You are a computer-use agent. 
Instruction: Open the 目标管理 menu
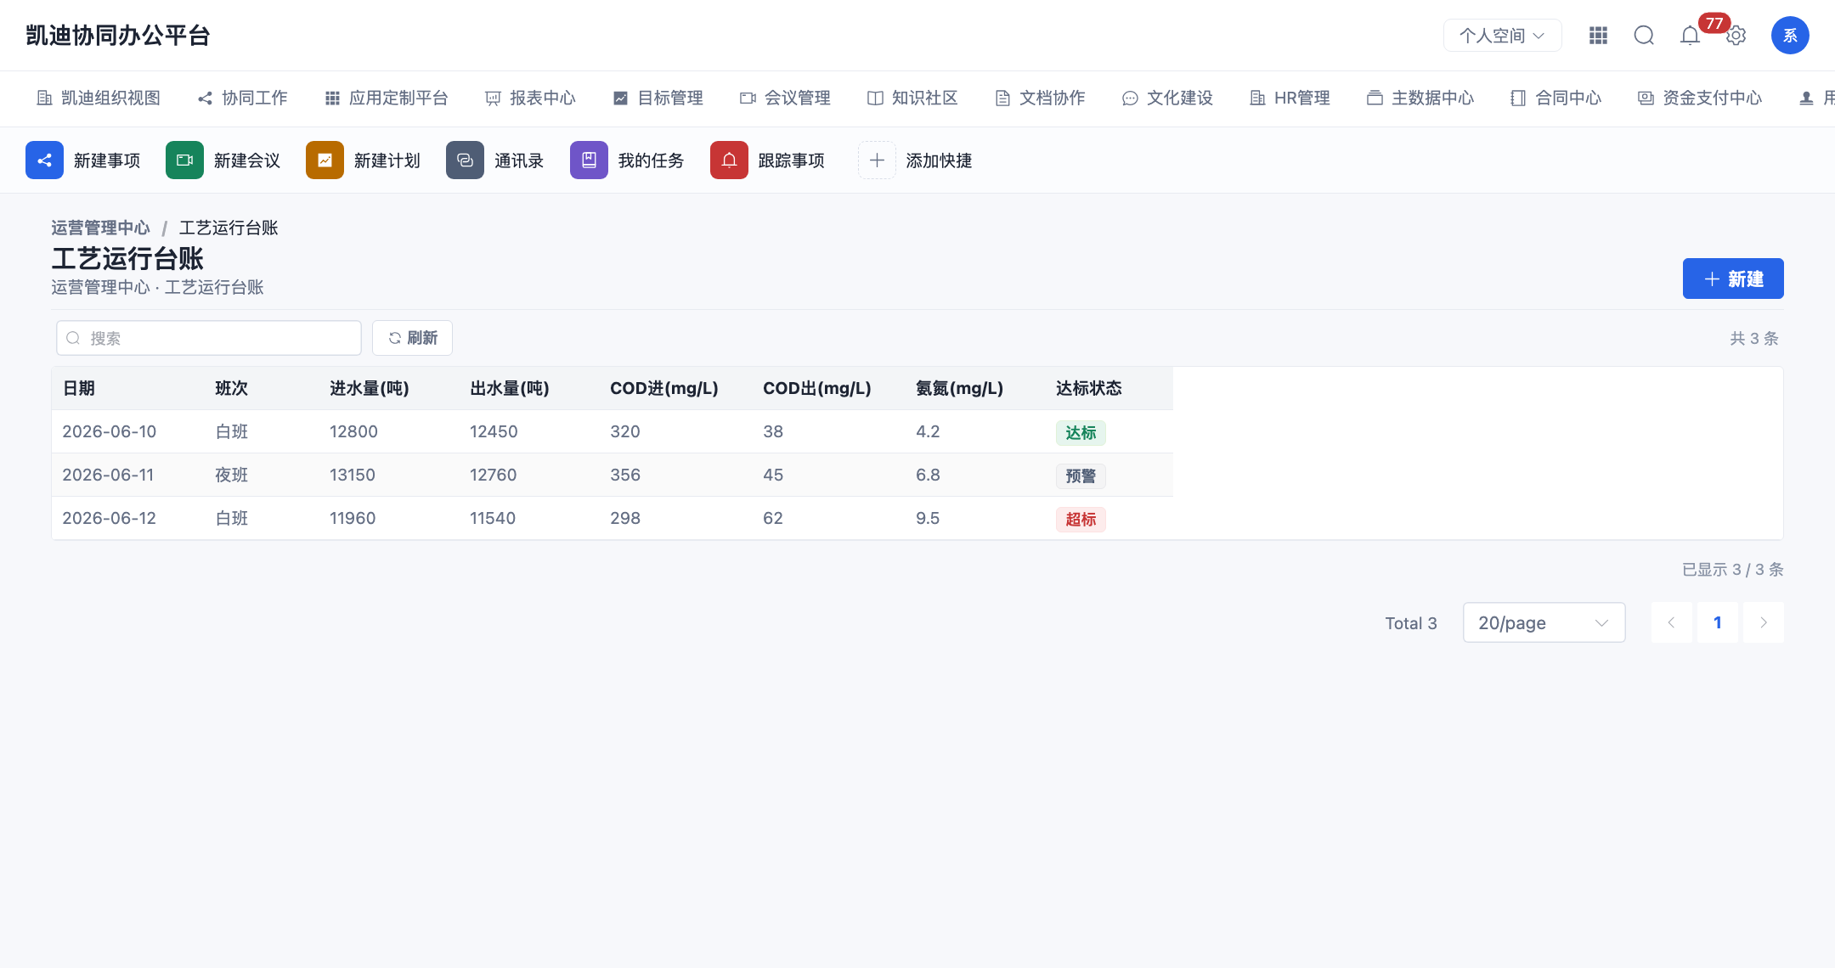[658, 98]
